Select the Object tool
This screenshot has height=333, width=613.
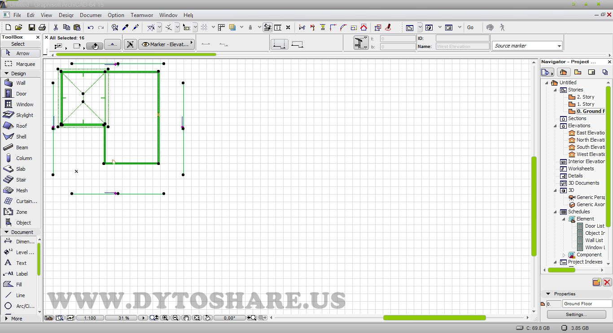tap(21, 223)
